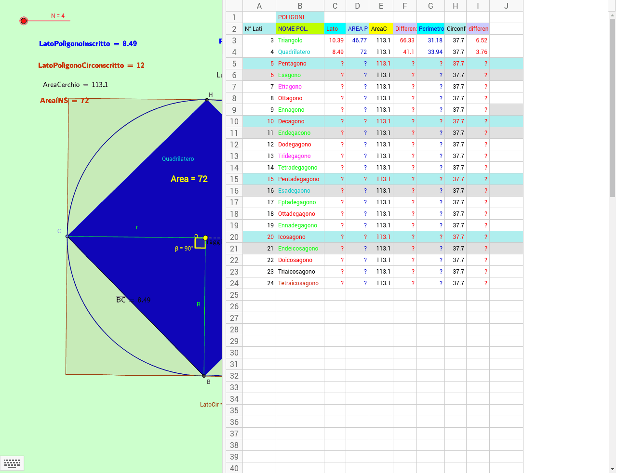
Task: Click the LatoPoligonoInscritto = 8.49 label
Action: (88, 44)
